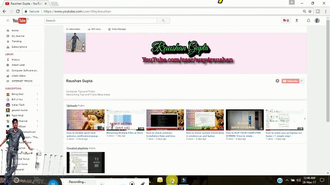Click the zoom magnifier in address bar
Viewport: 330px width, 185px height.
pyautogui.click(x=304, y=11)
